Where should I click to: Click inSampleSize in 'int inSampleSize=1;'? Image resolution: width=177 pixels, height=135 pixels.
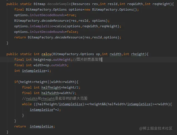(34, 71)
